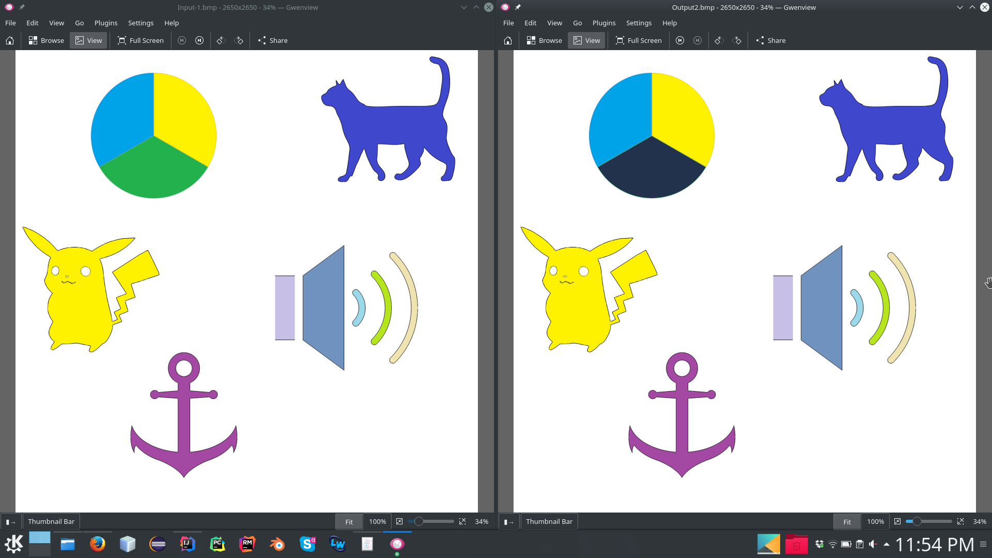Go to next image in the Output2.bmp window
The height and width of the screenshot is (558, 992).
pos(698,40)
